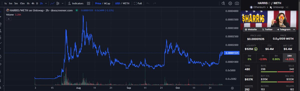This screenshot has width=300, height=91.
Task: Click the PRICE USD $0.00001535 box
Action: [255, 38]
